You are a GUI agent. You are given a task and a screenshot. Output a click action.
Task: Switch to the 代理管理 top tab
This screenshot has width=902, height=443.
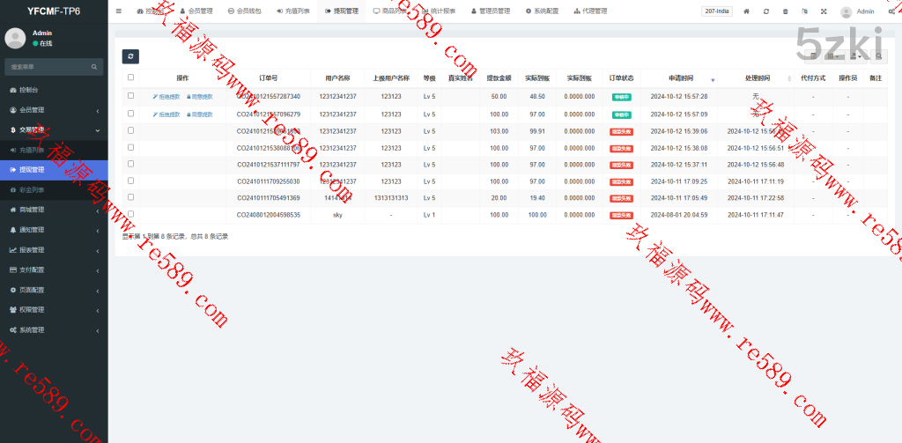point(586,11)
